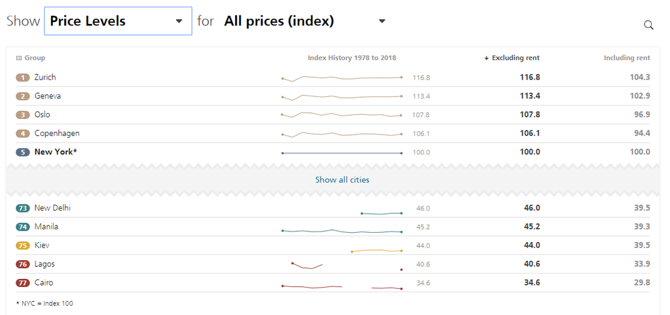Open the Price Levels dropdown
Viewport: 670px width, 315px height.
(118, 21)
